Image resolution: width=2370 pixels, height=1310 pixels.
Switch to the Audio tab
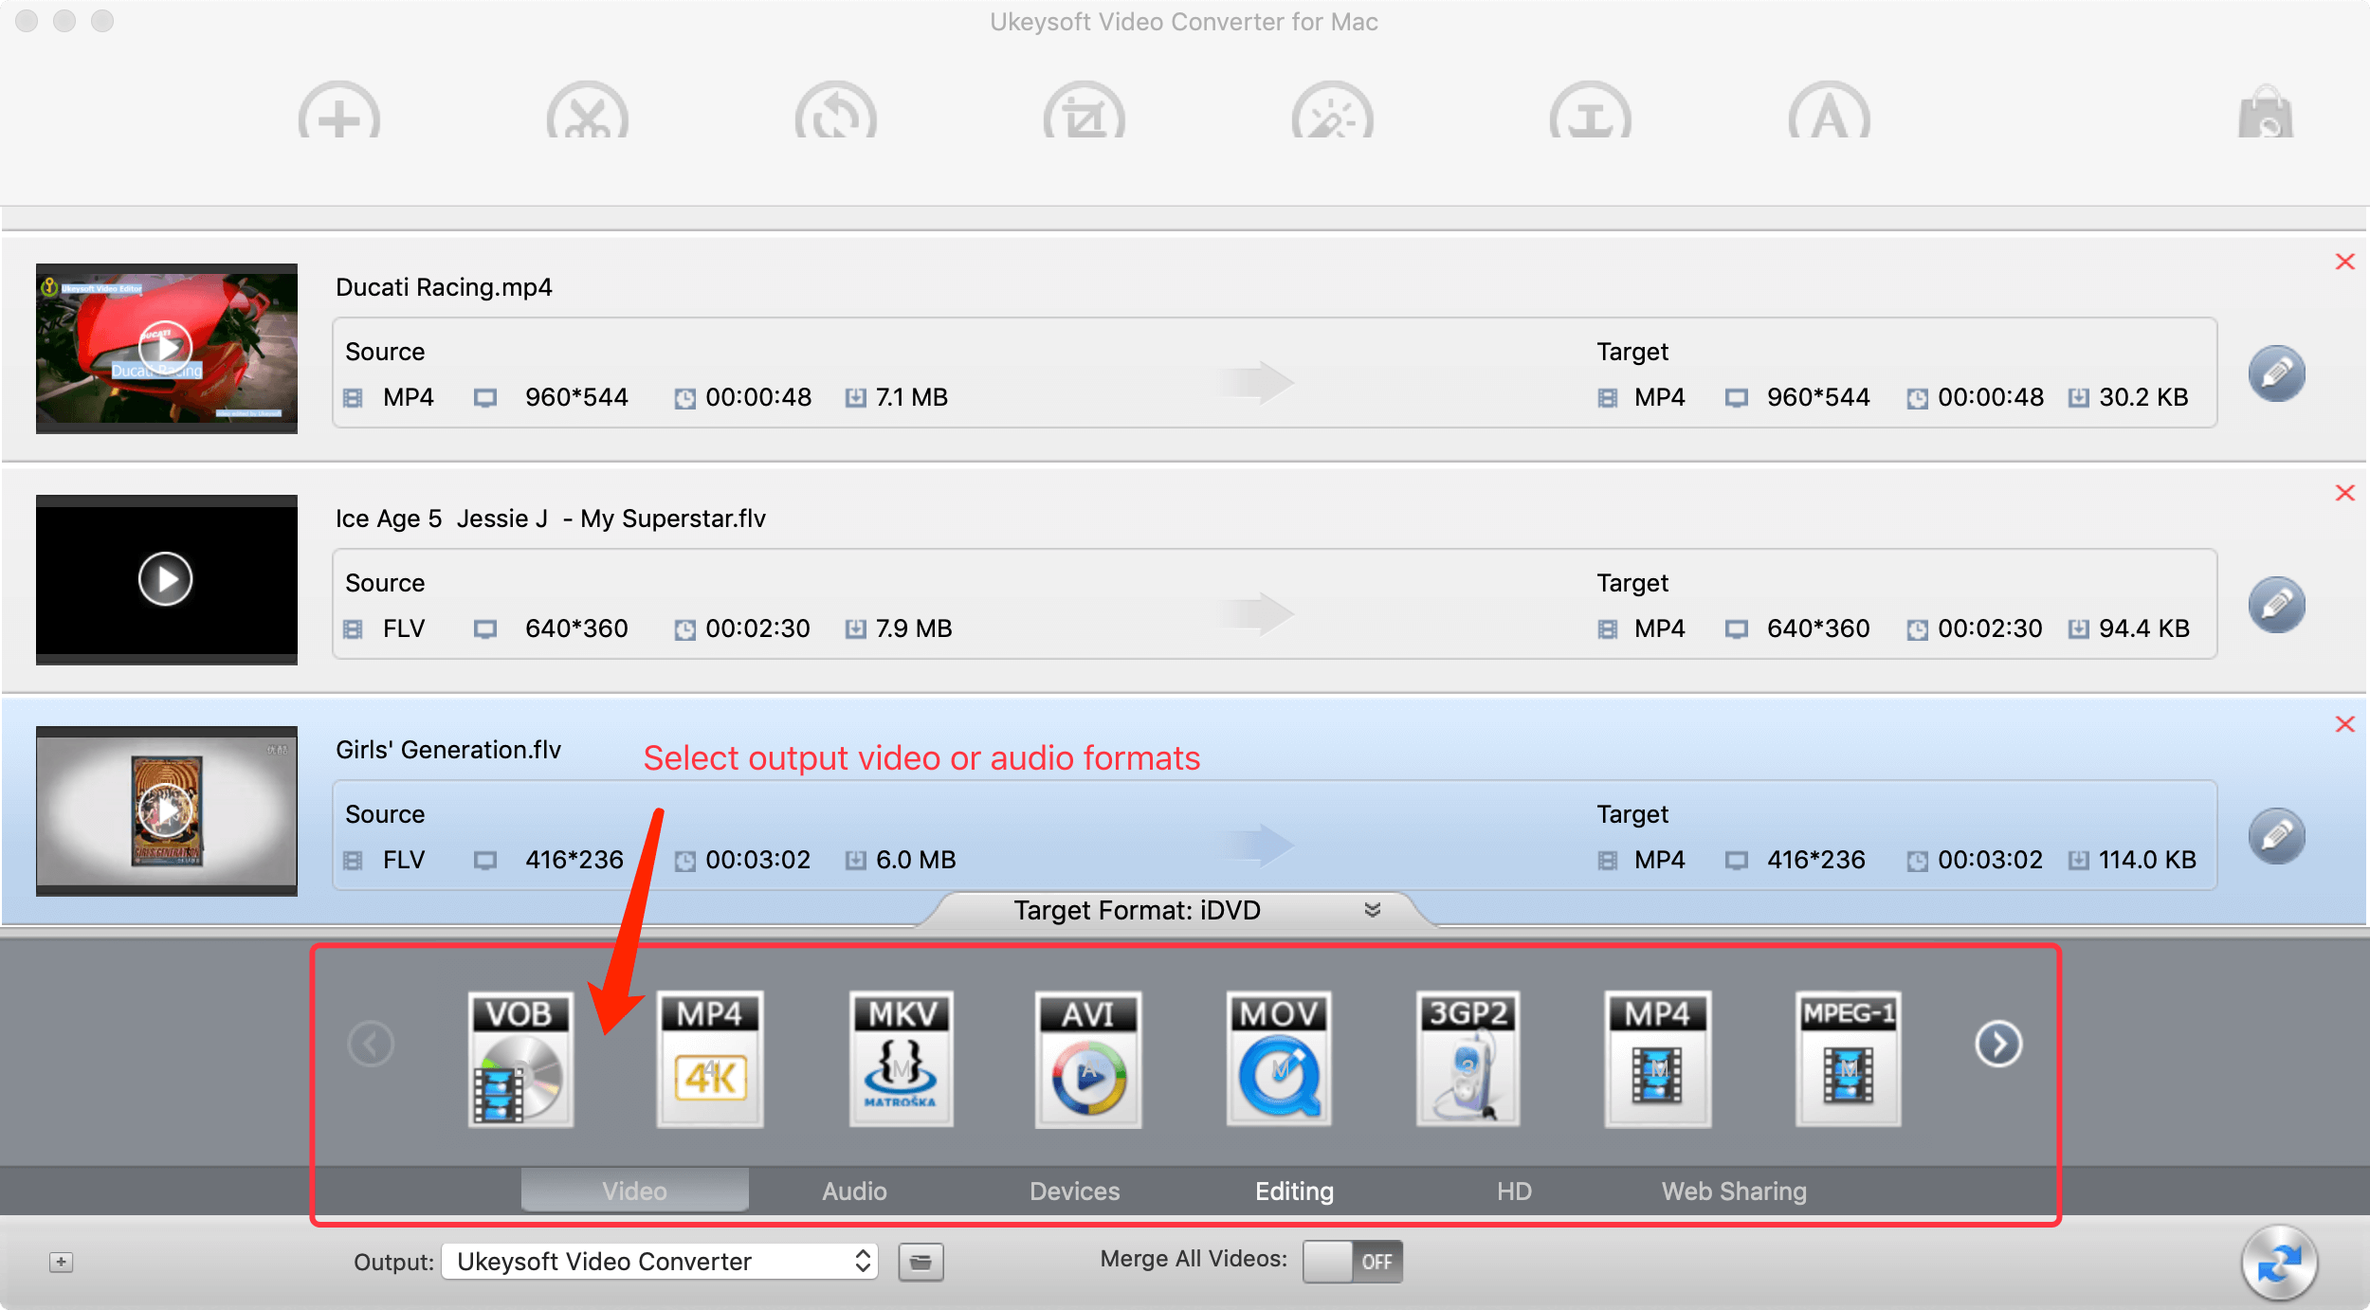coord(854,1192)
